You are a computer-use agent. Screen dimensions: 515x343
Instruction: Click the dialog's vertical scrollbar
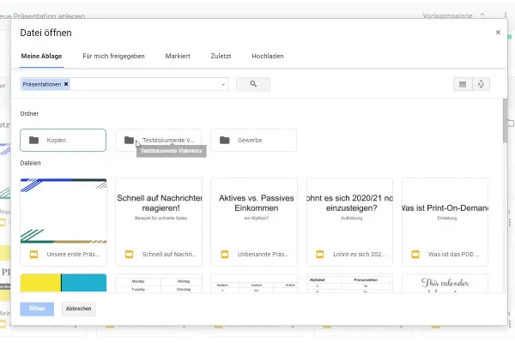point(506,121)
